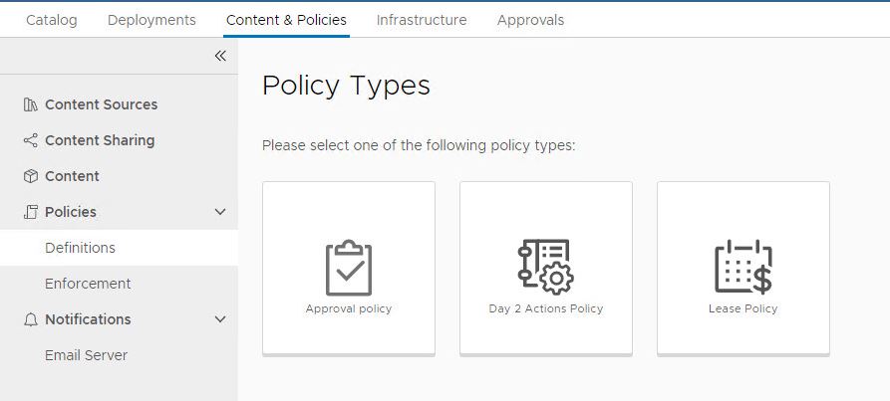The image size is (890, 401).
Task: Select the Lease Policy card label
Action: [x=742, y=308]
